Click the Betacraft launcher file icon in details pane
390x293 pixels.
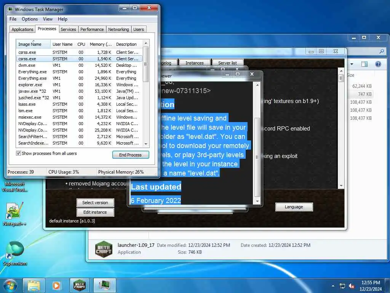104,249
